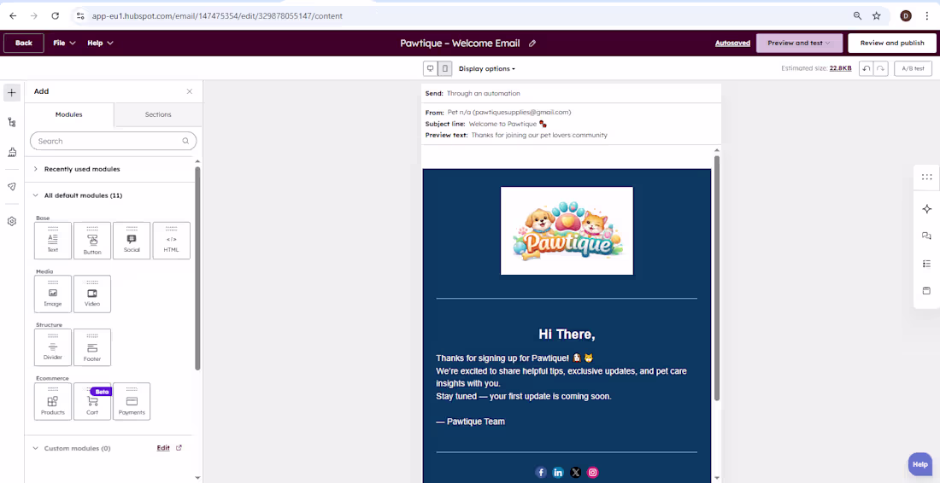
Task: Switch to the Sections tab
Action: coord(158,114)
